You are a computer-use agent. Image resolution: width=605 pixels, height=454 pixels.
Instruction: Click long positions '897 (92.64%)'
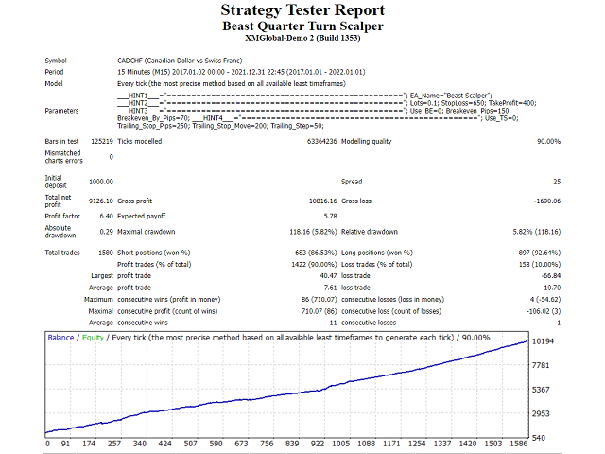[540, 253]
